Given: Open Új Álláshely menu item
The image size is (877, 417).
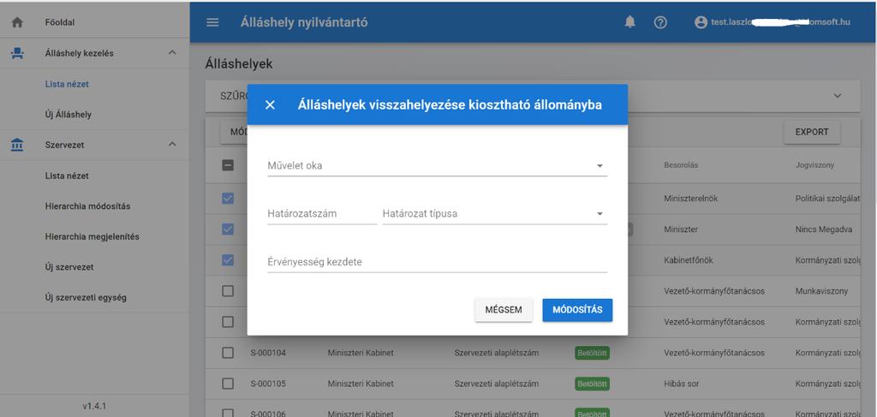Looking at the screenshot, I should coord(69,115).
